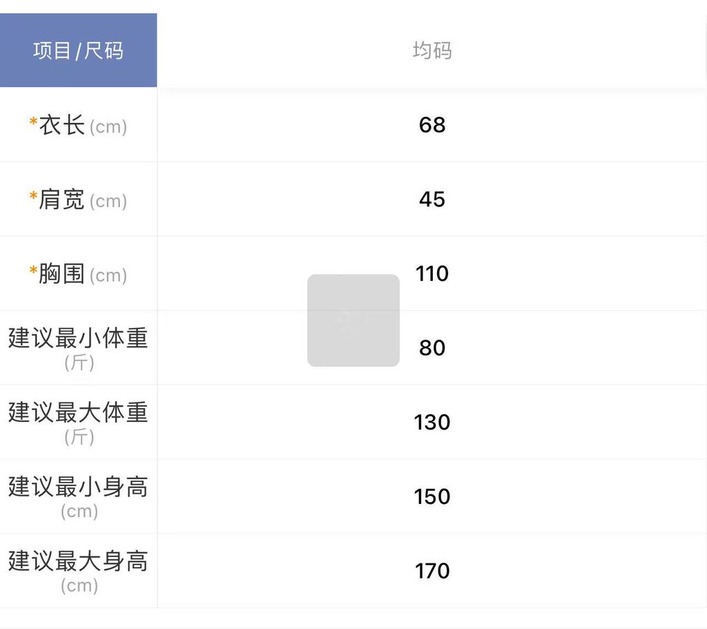Click the orange asterisk beside 胸围

coord(33,271)
